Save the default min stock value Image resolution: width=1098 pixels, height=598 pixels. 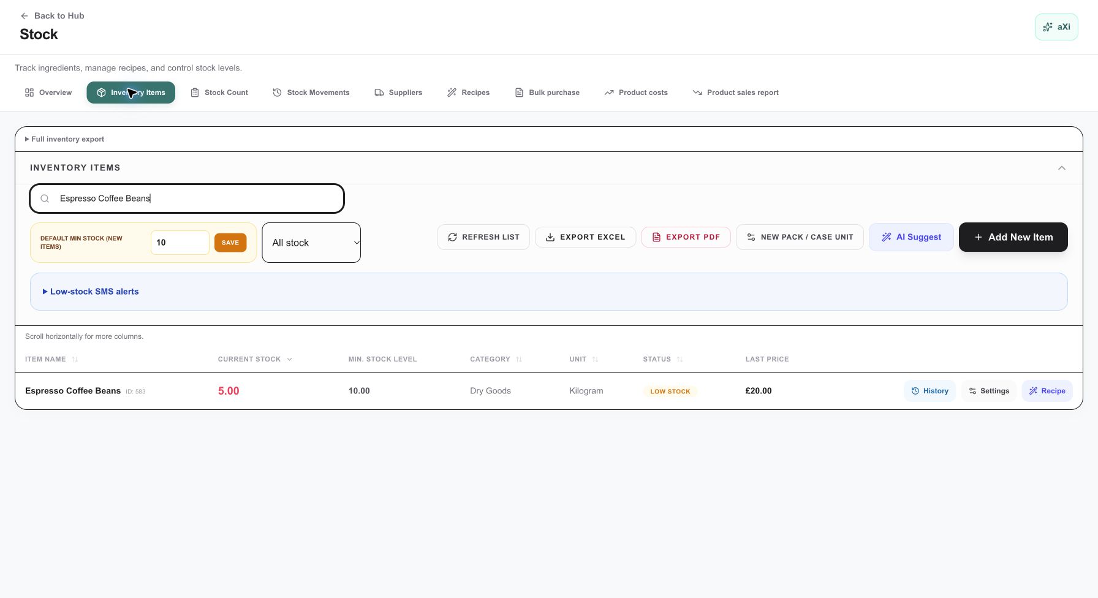tap(230, 243)
